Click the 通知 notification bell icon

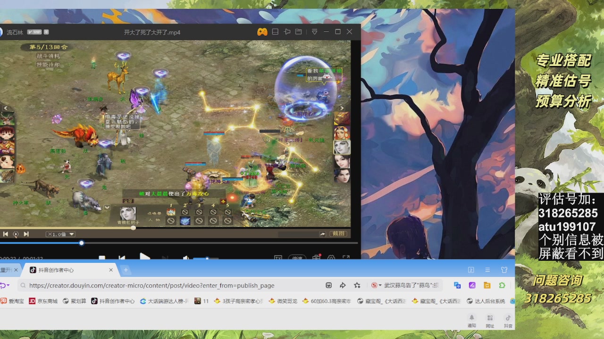[471, 320]
